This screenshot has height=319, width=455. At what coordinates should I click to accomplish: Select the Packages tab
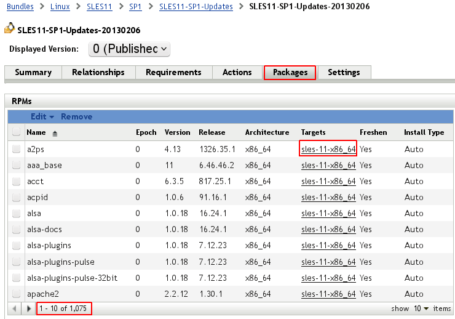[290, 72]
